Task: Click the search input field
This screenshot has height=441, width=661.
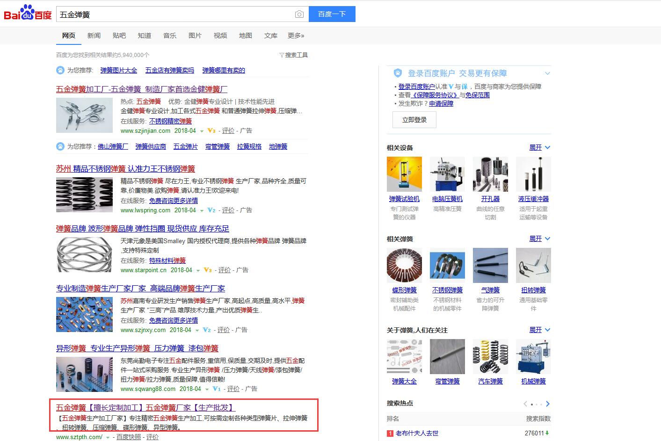Action: click(173, 14)
